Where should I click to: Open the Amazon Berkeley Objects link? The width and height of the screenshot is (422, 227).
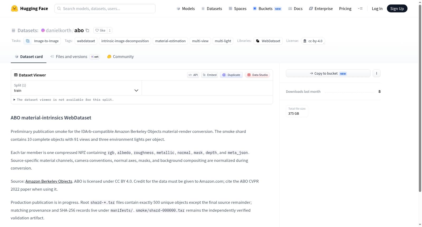(x=49, y=181)
